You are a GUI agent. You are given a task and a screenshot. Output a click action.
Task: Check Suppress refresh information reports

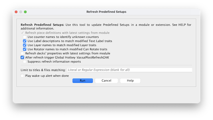[x=25, y=62]
